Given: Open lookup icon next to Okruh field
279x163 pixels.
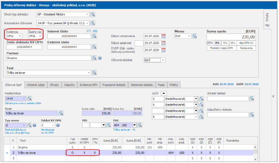Looking at the screenshot, I should [x=93, y=14].
